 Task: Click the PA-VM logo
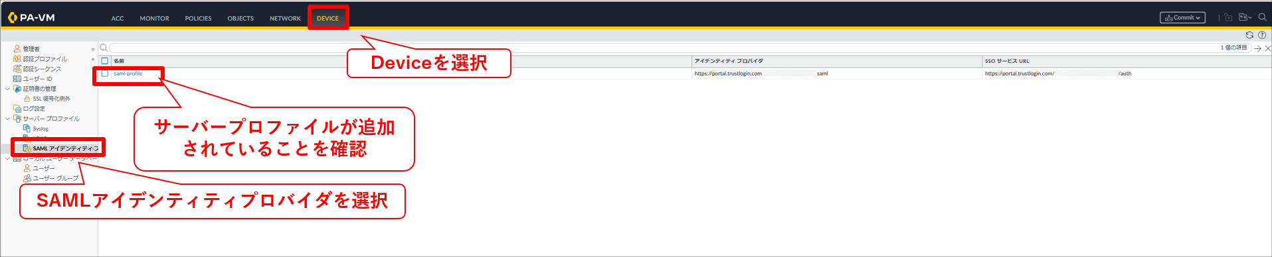click(x=31, y=18)
